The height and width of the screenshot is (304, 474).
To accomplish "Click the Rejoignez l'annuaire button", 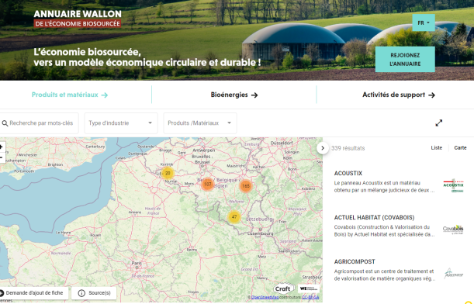I will click(405, 59).
